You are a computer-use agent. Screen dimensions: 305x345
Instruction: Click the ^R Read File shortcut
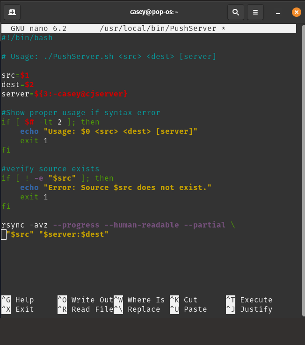pyautogui.click(x=85, y=309)
